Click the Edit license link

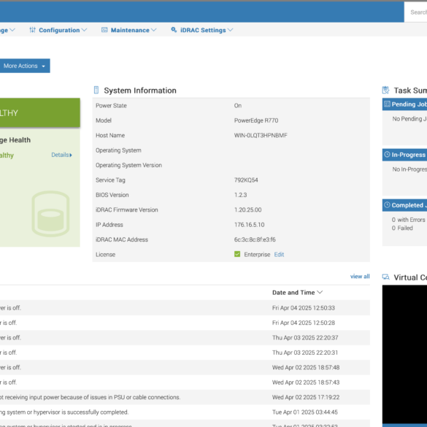coord(279,255)
